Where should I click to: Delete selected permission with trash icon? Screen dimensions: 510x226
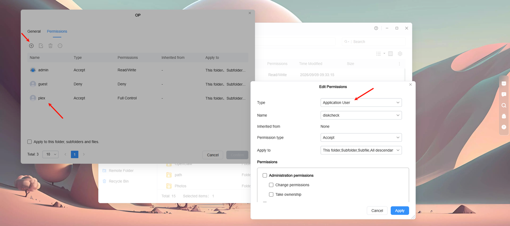pyautogui.click(x=51, y=46)
